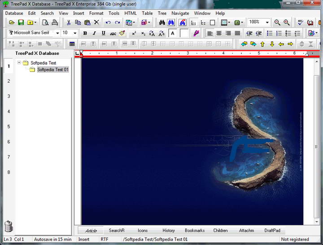Open the font size dropdown
Image resolution: width=323 pixels, height=245 pixels.
[x=75, y=33]
